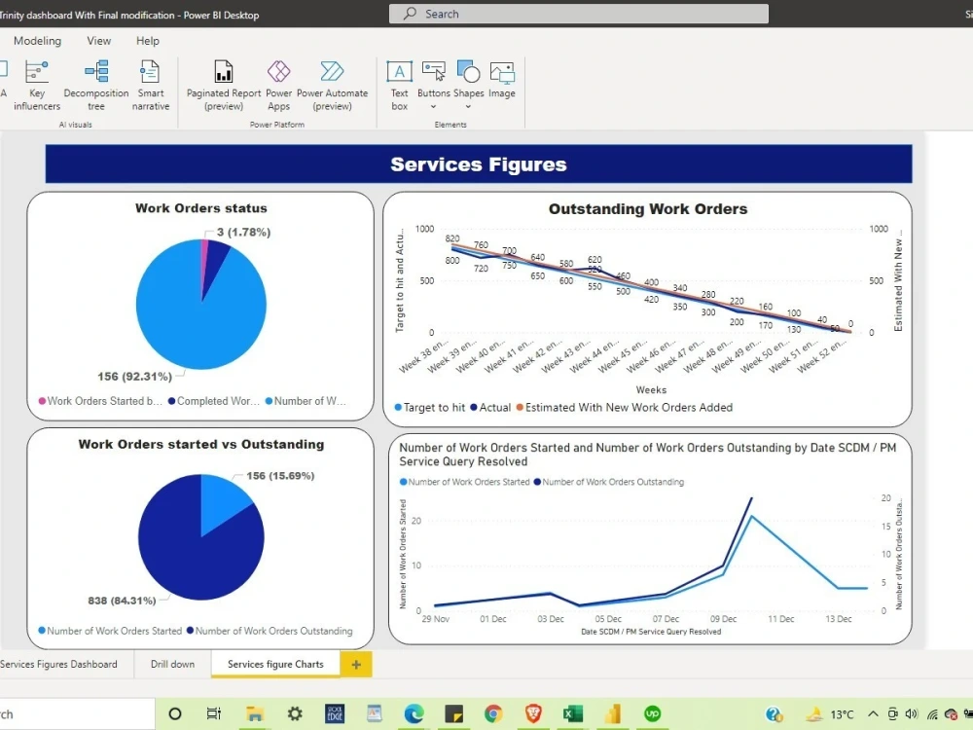
Task: Open Google Chrome from taskbar
Action: tap(493, 713)
